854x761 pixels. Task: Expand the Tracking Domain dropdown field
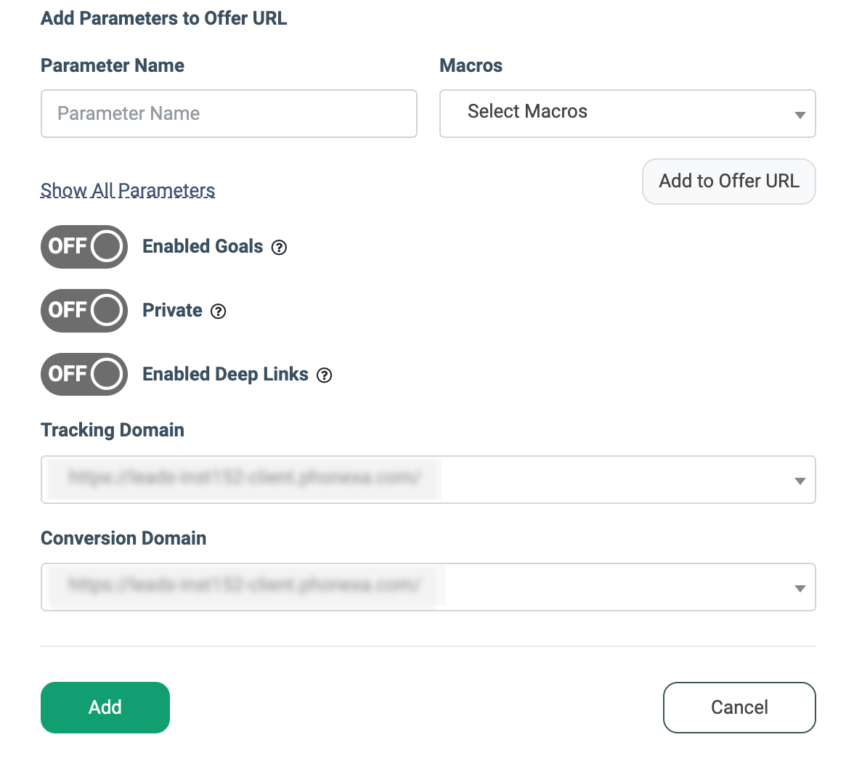pos(428,479)
